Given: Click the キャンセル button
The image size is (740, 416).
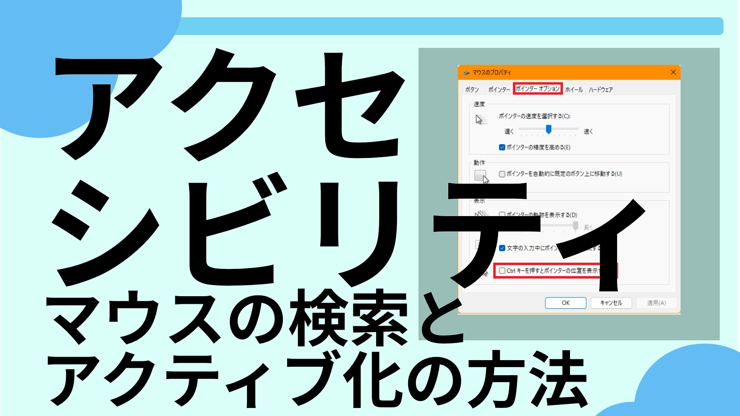Looking at the screenshot, I should pos(611,303).
